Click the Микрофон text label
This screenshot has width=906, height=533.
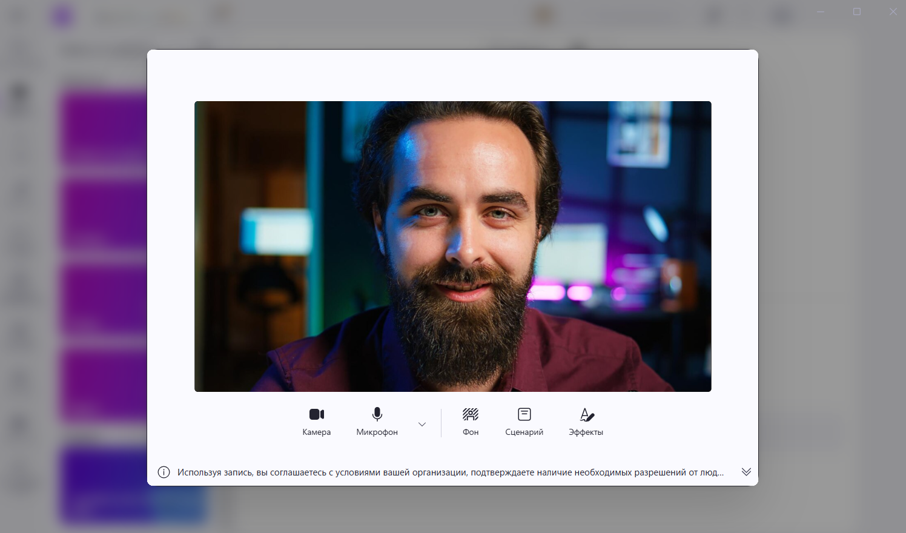click(377, 432)
